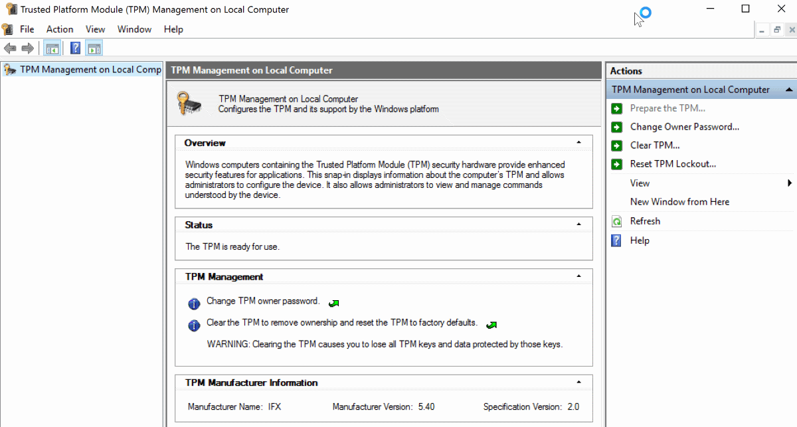Click the blue question mark Help toolbar icon

click(76, 48)
